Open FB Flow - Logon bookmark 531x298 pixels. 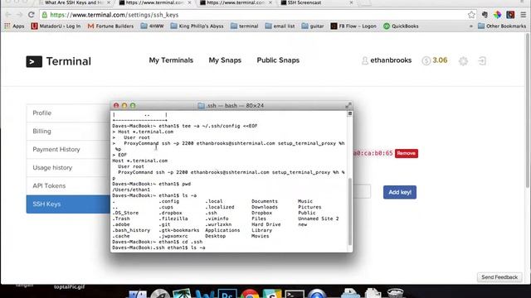(353, 26)
